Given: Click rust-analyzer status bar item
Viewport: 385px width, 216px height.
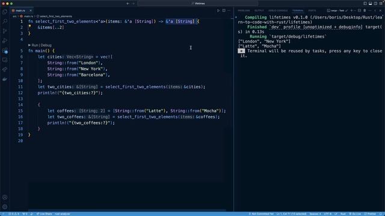Looking at the screenshot, I should [63, 214].
